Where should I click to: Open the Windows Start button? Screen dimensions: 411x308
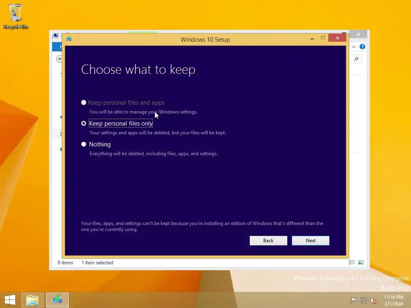coord(10,300)
